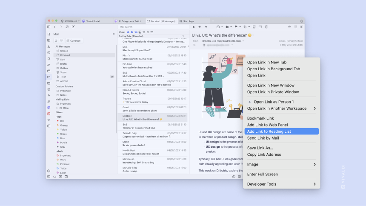
Task: Open the Trash folder
Action: [85, 77]
